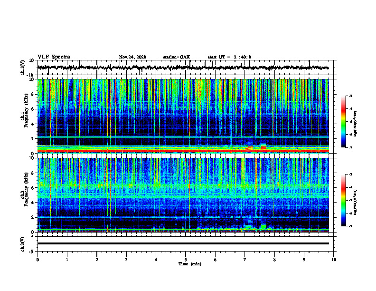The image size is (376, 291).
Task: Click time axis tick label "3"
Action: (126, 260)
